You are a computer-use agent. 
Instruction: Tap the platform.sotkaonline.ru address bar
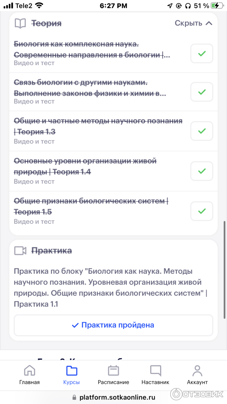point(117,398)
